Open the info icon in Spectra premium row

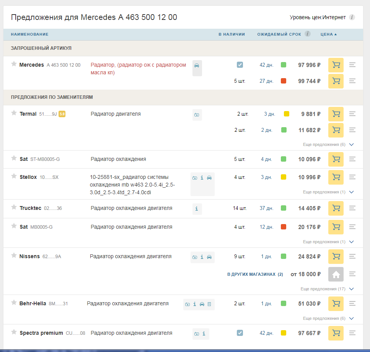[204, 334]
